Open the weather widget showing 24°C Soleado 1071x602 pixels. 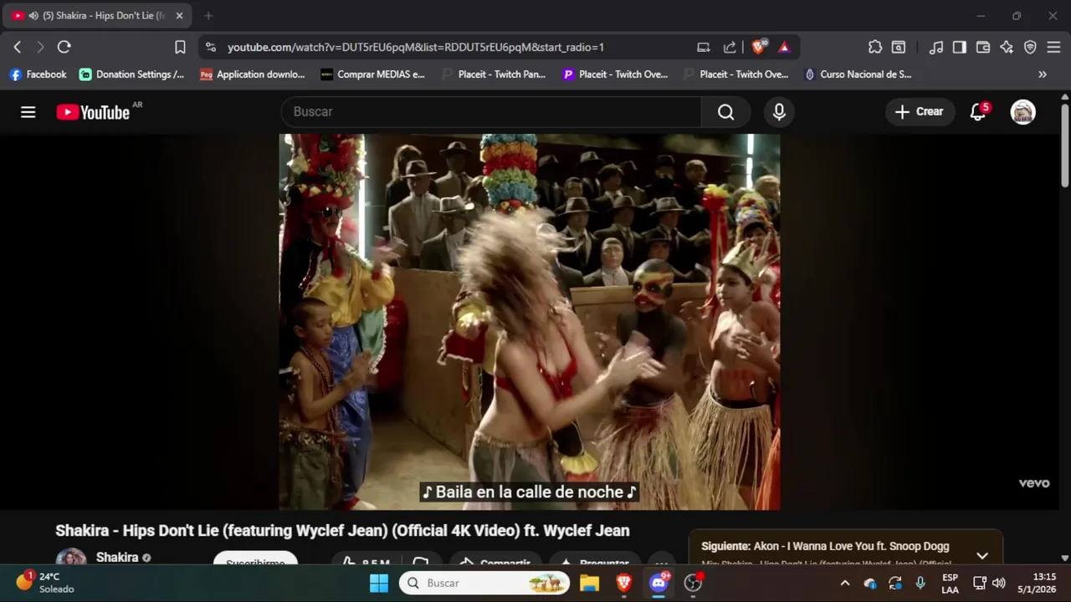coord(44,583)
